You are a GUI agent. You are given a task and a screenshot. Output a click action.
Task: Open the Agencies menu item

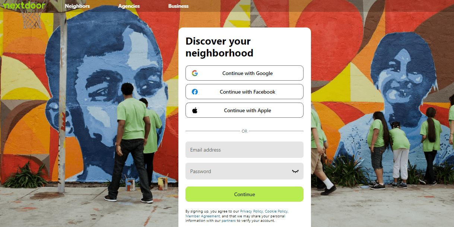(x=129, y=6)
